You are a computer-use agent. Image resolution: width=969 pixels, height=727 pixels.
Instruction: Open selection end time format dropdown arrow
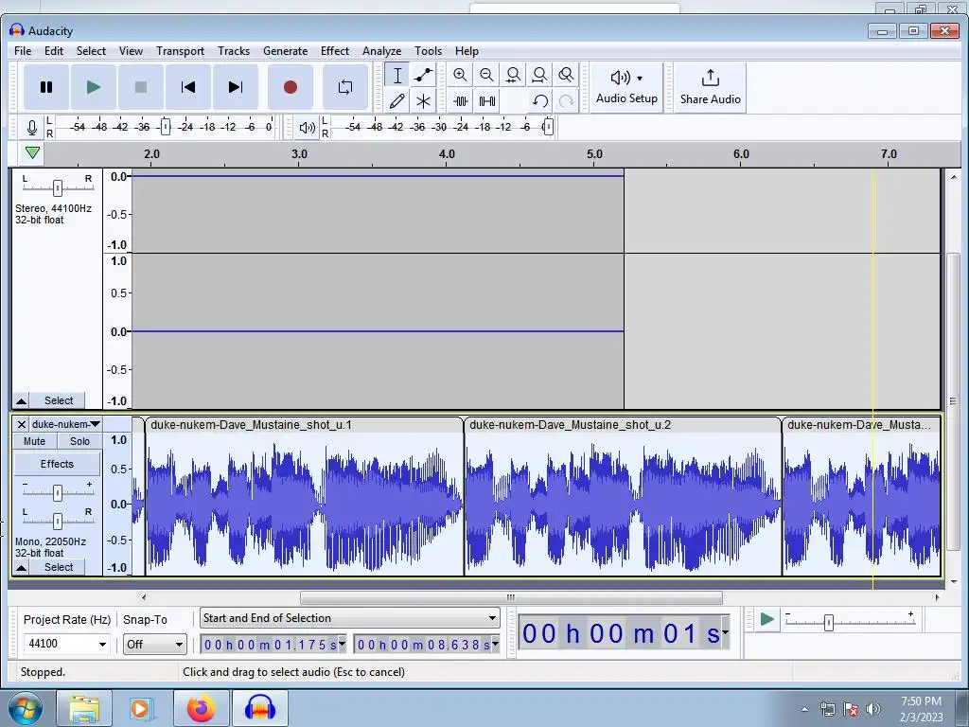point(495,644)
